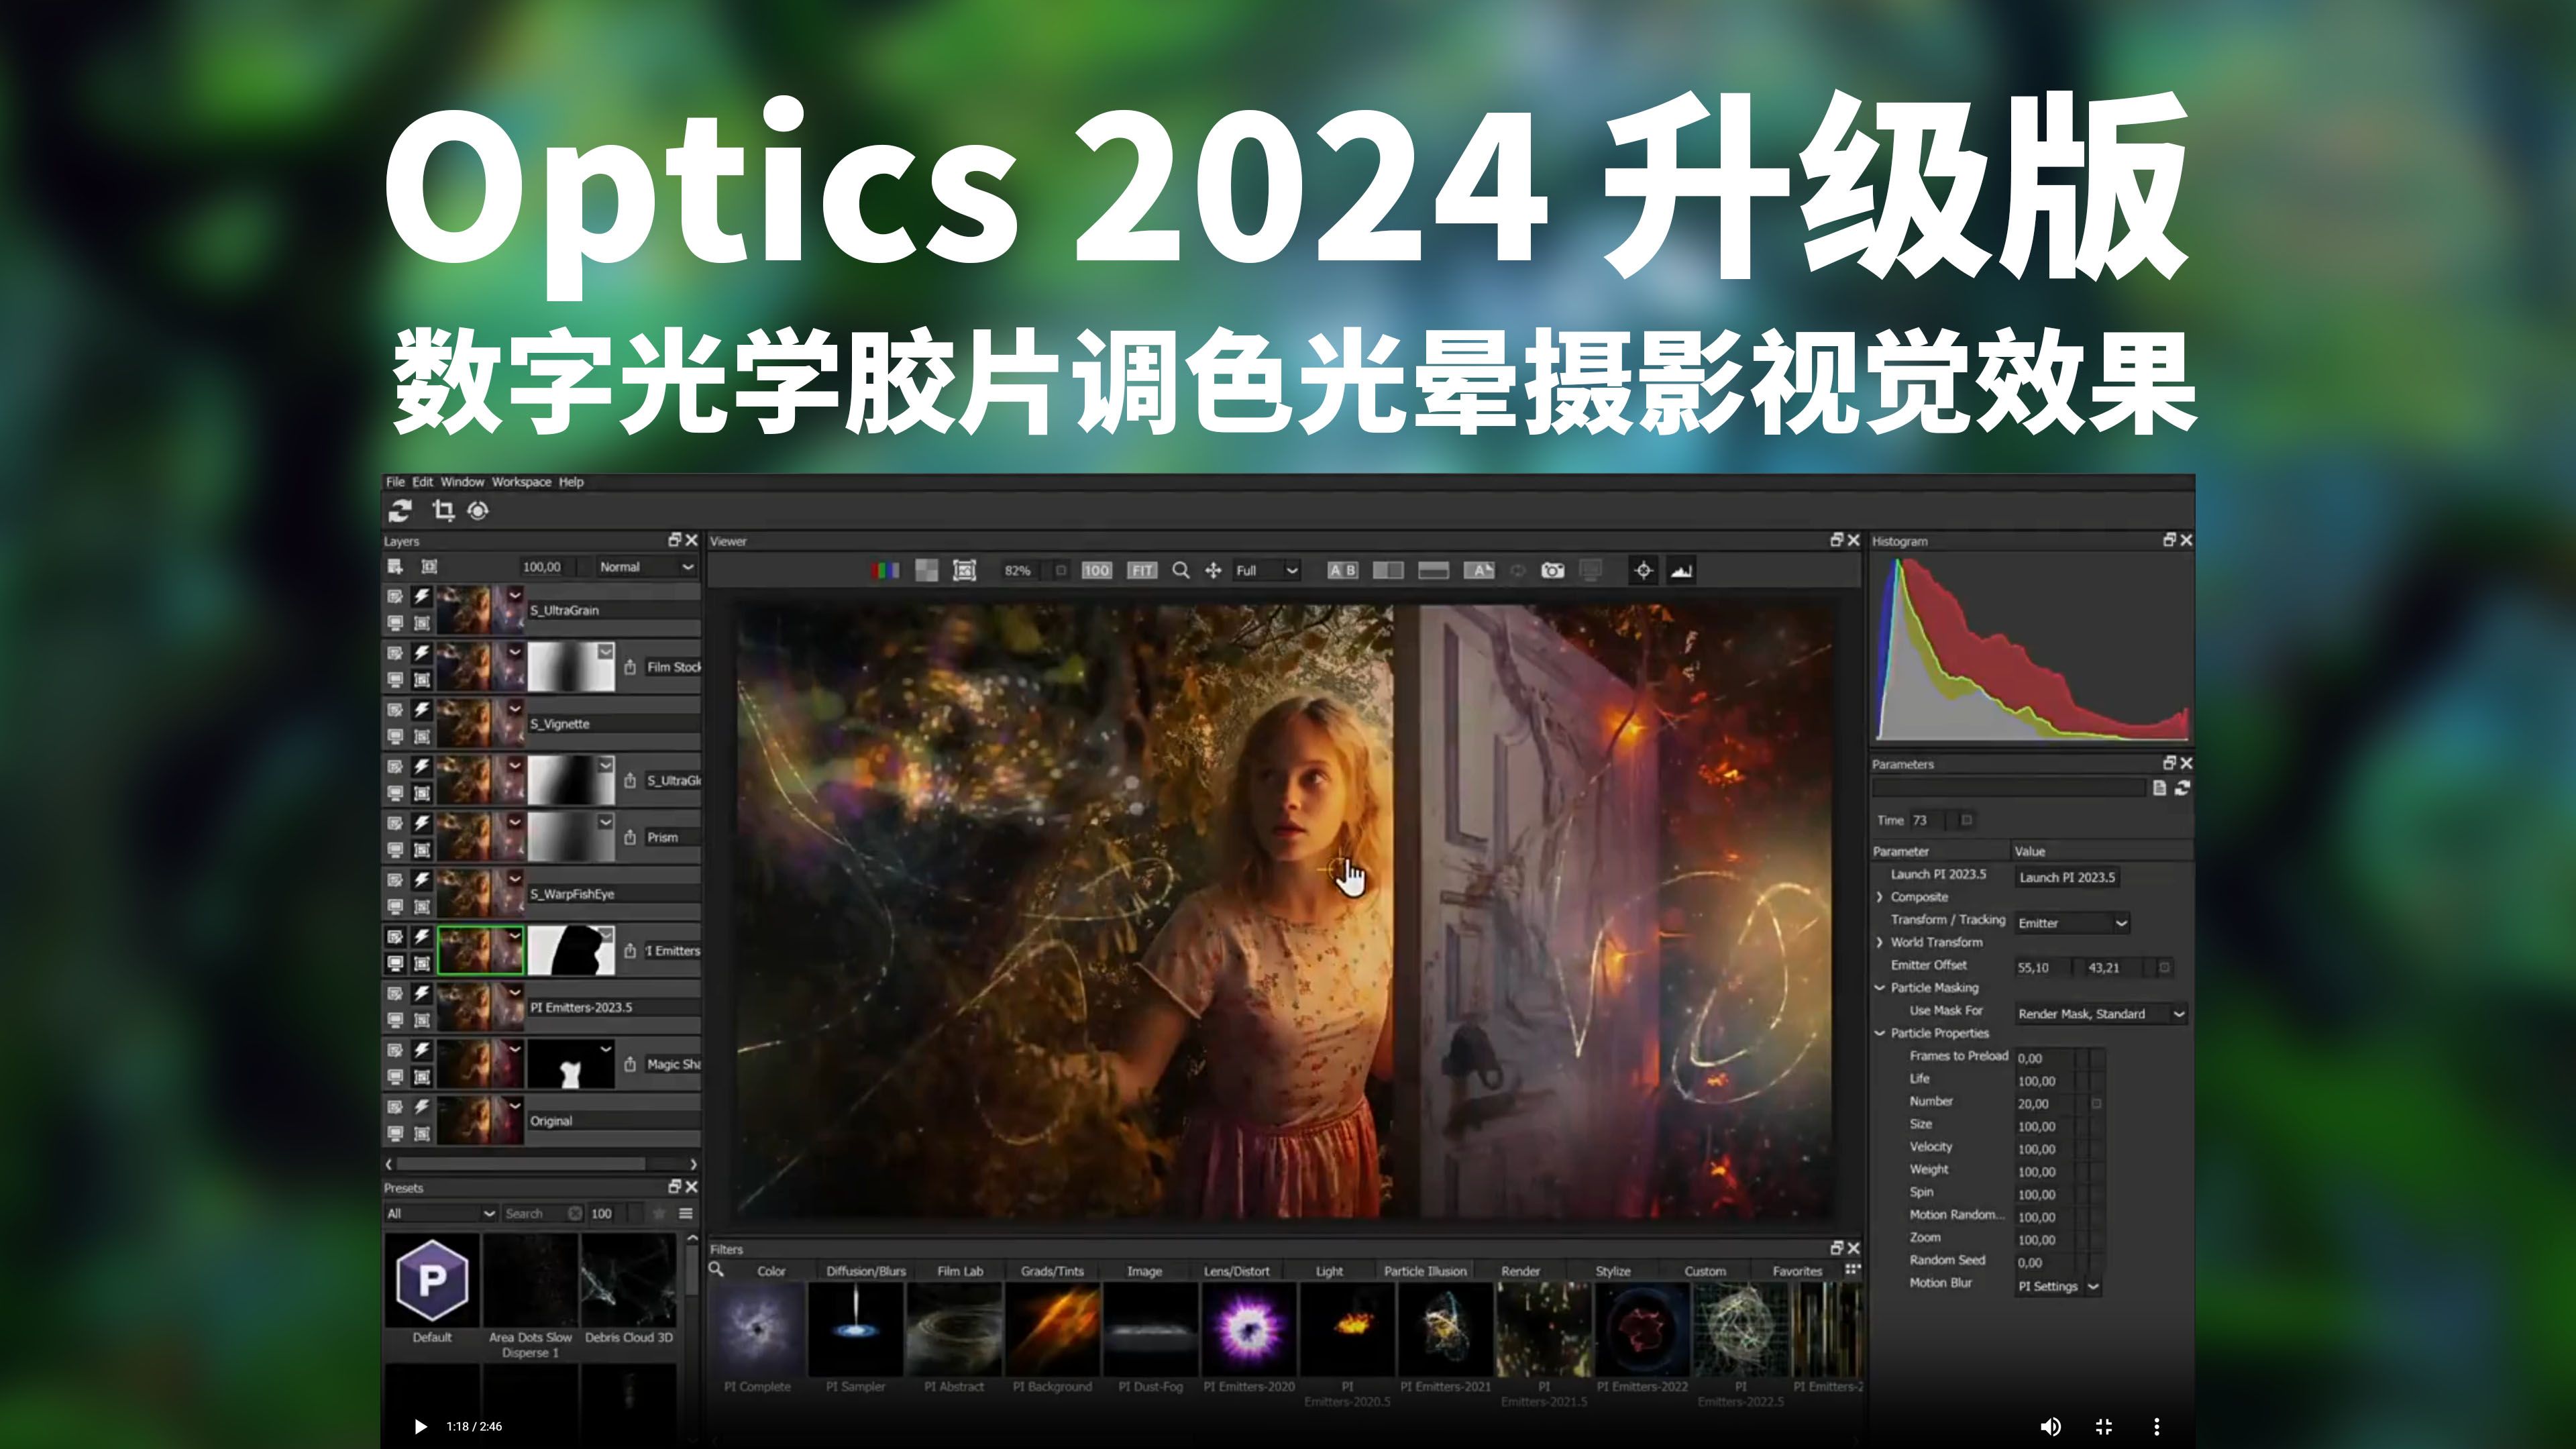Play the video

tap(420, 1426)
